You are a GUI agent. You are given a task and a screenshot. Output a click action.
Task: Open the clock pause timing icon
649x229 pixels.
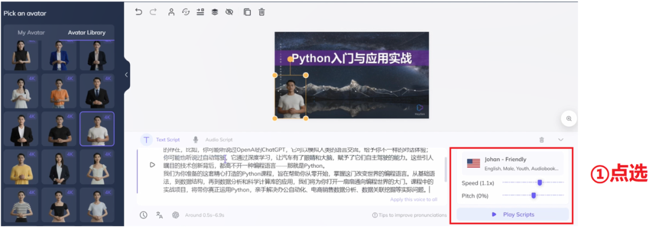[x=143, y=215]
